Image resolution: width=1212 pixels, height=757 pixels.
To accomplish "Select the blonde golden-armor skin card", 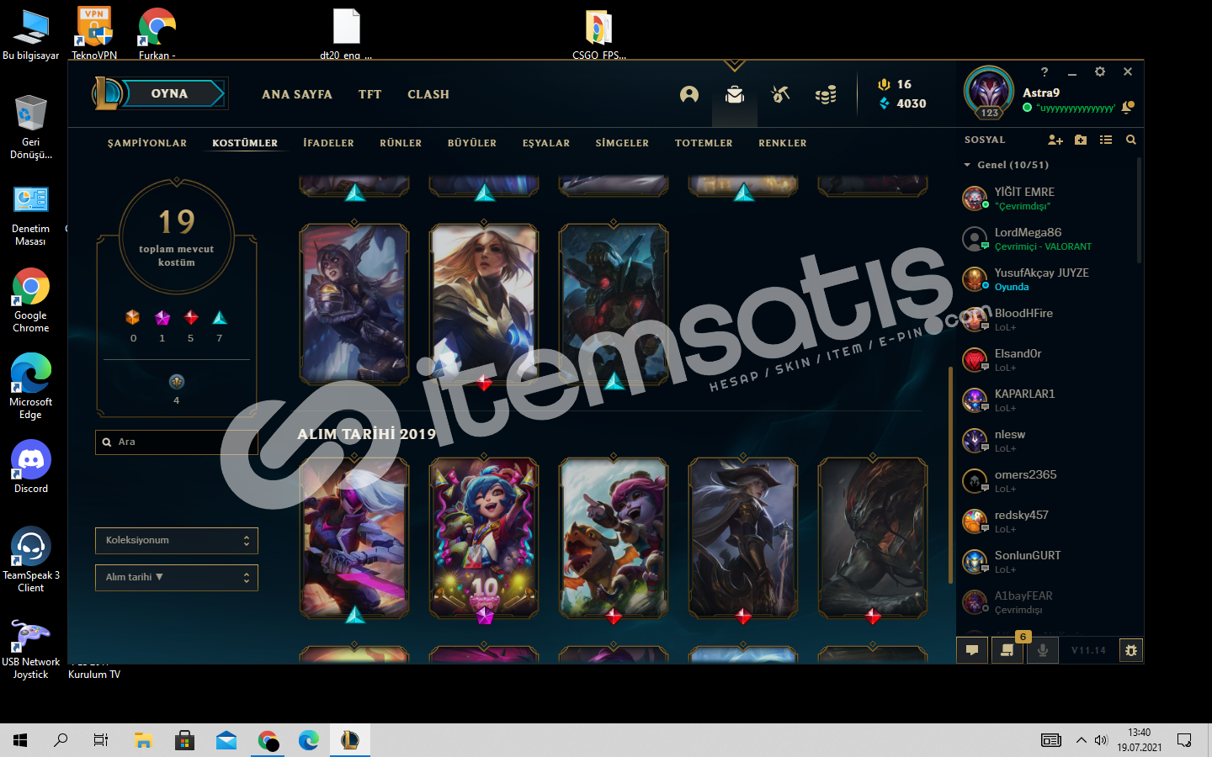I will click(484, 304).
